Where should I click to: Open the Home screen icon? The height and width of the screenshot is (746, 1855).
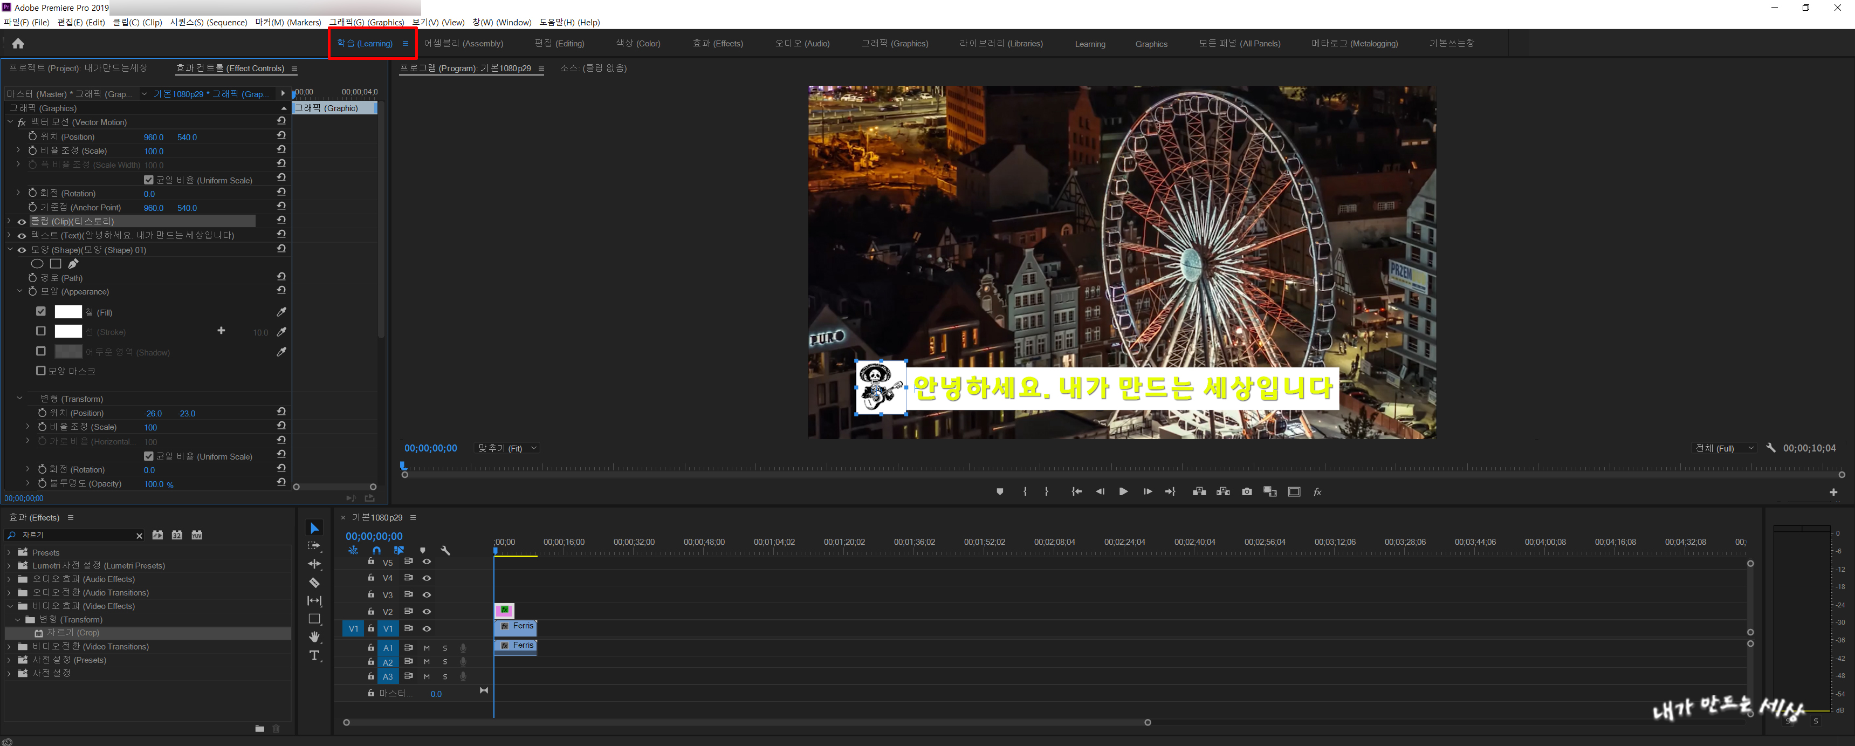[18, 44]
